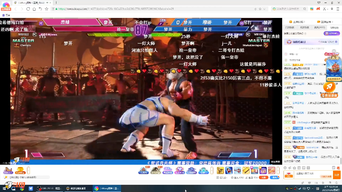
Task: Select the golden figure gift
Action: pyautogui.click(x=220, y=170)
